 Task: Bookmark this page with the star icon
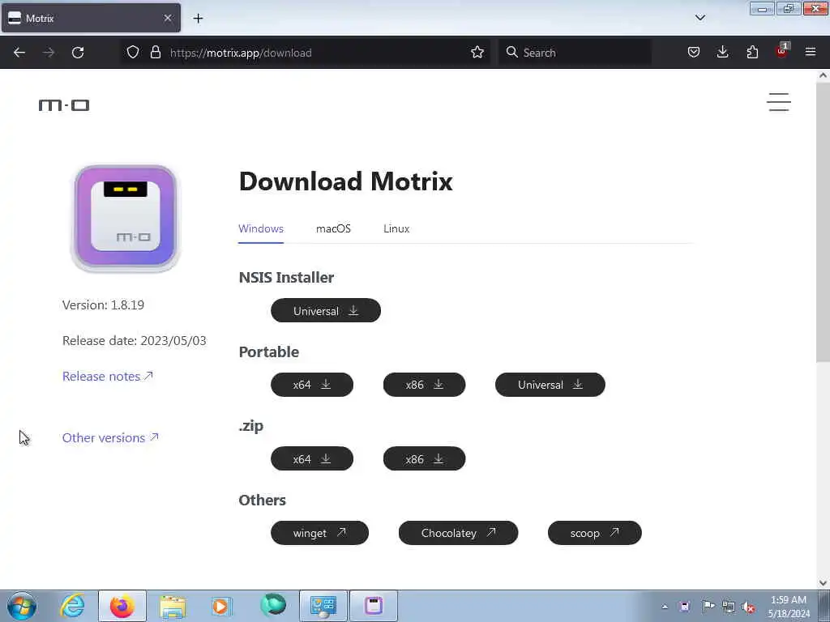tap(477, 53)
